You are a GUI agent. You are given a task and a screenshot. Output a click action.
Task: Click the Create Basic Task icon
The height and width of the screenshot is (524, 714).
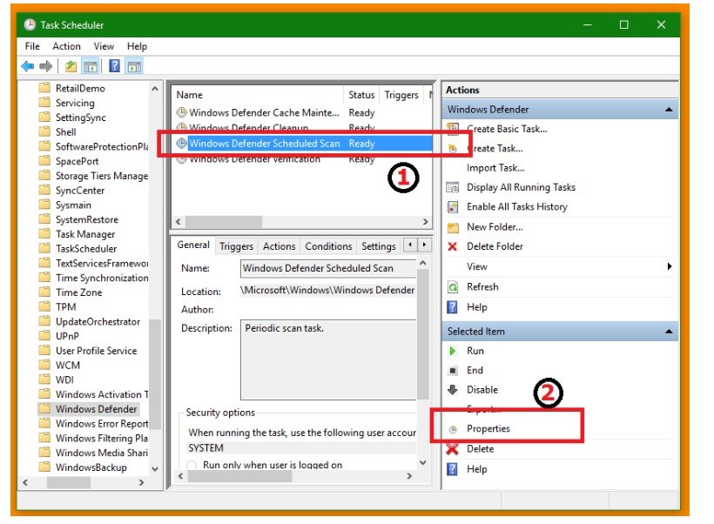point(453,129)
